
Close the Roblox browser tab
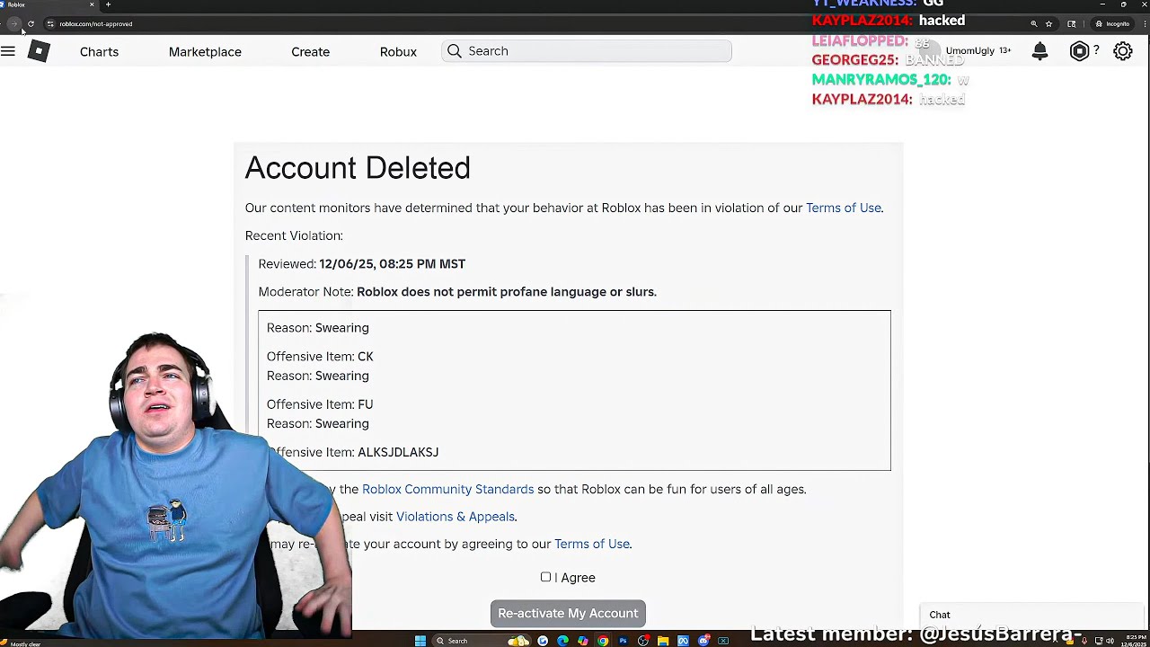[92, 4]
